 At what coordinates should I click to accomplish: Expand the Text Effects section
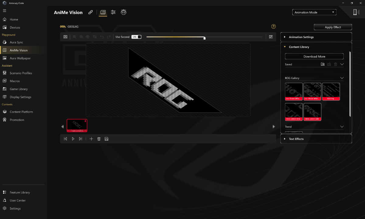[x=316, y=139]
